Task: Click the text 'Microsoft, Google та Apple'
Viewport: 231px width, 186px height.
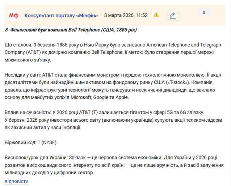Action: tap(100, 97)
